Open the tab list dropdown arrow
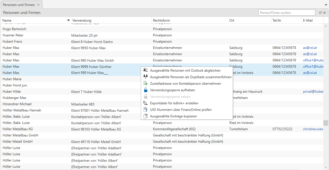This screenshot has height=170, width=329. click(x=326, y=5)
